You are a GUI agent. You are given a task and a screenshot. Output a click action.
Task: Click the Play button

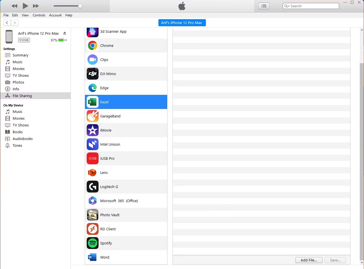point(25,6)
